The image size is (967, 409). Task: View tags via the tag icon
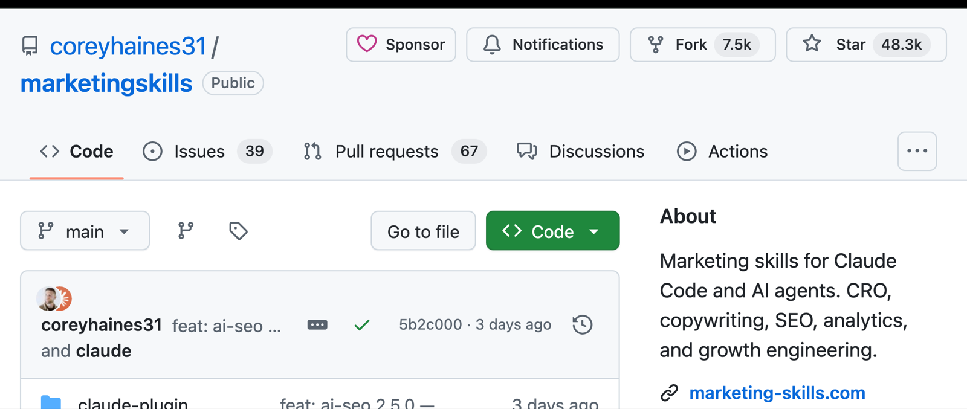[x=238, y=231]
